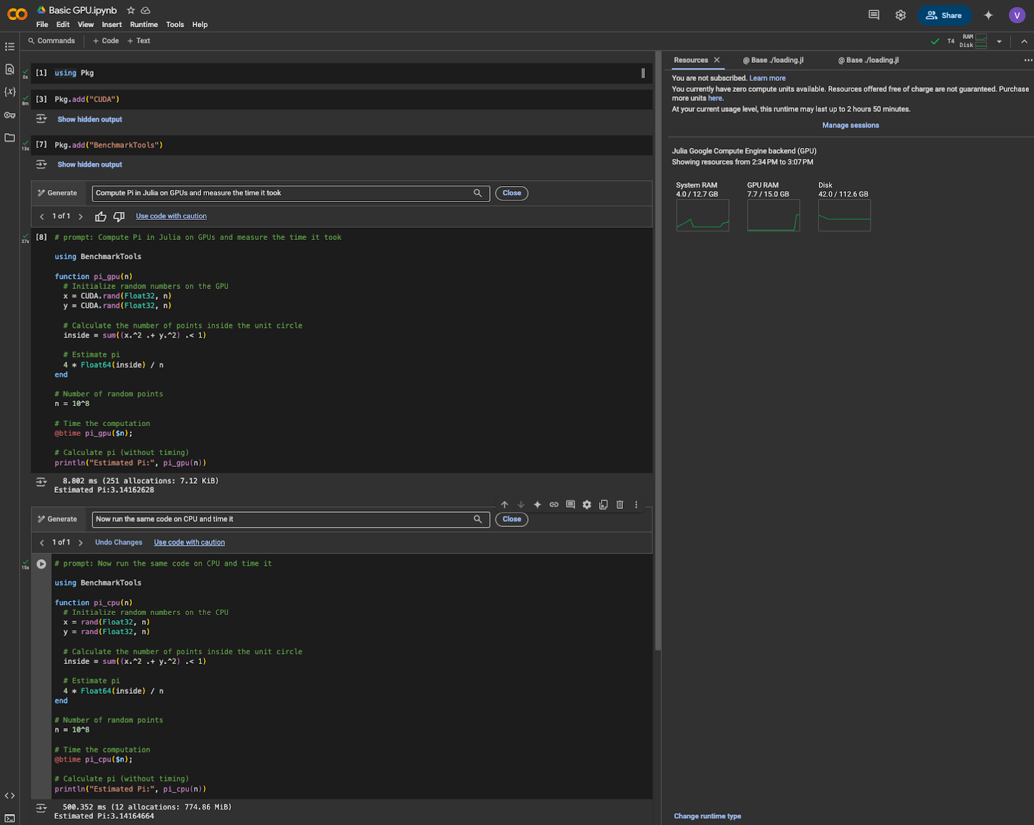The image size is (1034, 825).
Task: Move cell up with the arrow icon
Action: point(505,504)
